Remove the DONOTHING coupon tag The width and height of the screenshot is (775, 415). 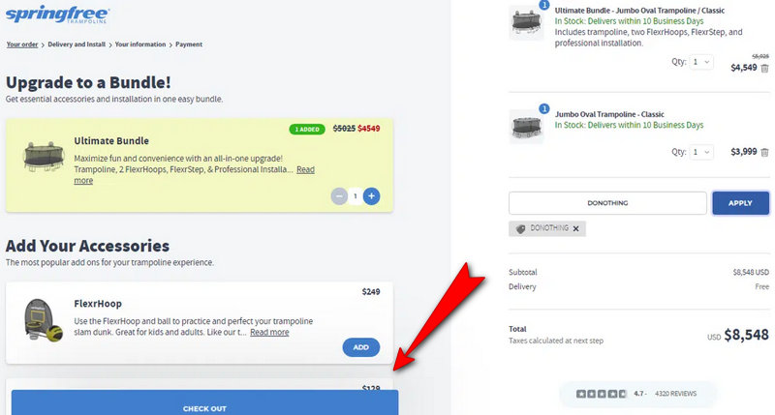[x=575, y=228]
